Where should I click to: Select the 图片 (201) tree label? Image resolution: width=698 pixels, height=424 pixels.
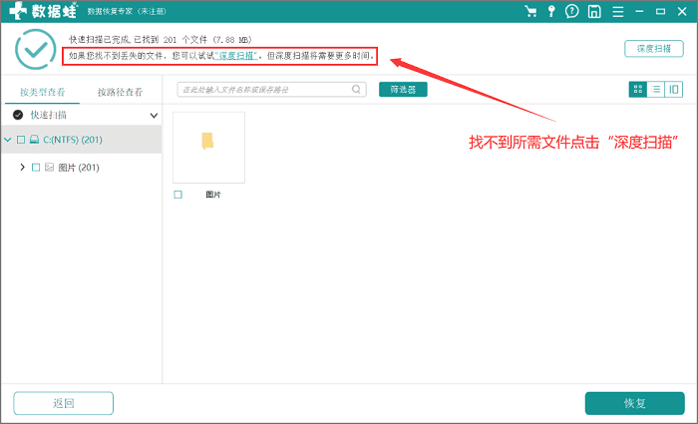point(79,168)
